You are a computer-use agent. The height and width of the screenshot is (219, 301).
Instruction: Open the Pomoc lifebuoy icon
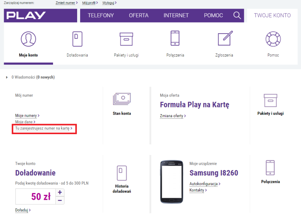click(x=273, y=39)
